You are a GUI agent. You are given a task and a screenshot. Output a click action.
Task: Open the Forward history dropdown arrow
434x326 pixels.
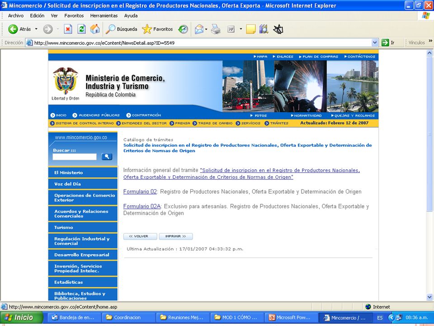[x=57, y=29]
